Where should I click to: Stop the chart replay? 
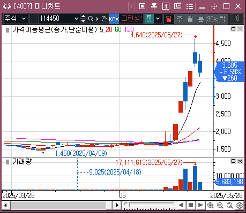(x=191, y=206)
